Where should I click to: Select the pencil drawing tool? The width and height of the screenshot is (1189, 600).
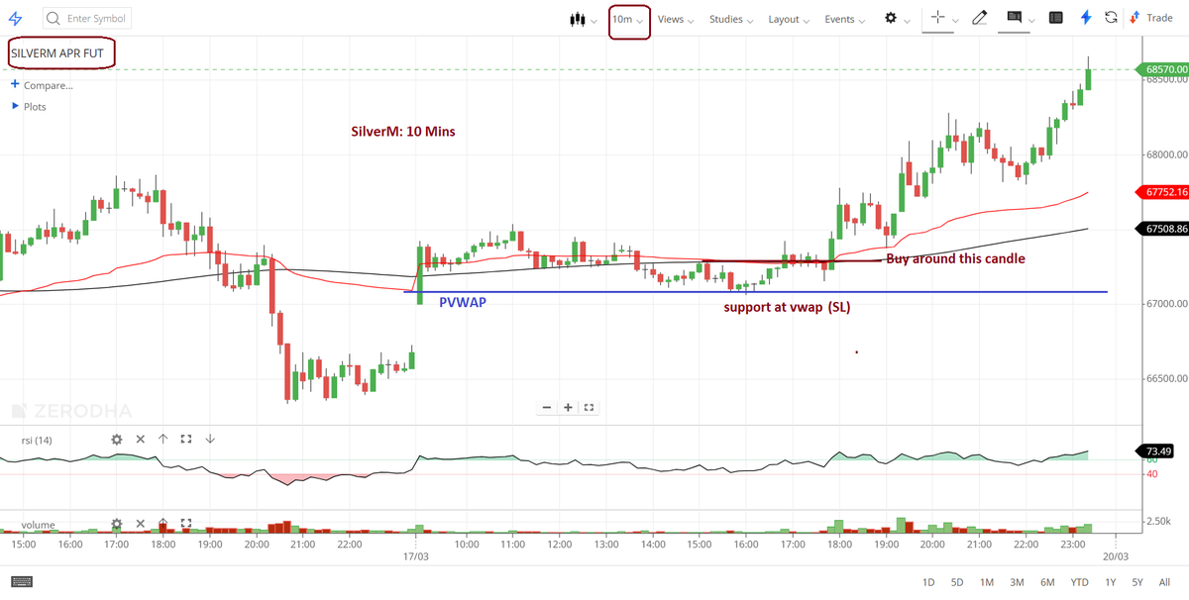pyautogui.click(x=979, y=18)
